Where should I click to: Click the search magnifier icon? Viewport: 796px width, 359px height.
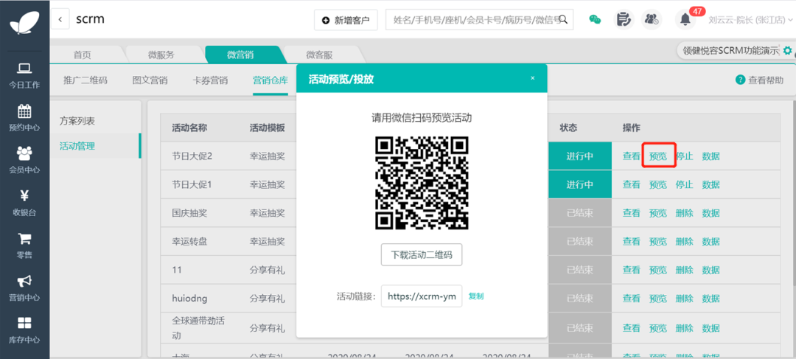(563, 21)
